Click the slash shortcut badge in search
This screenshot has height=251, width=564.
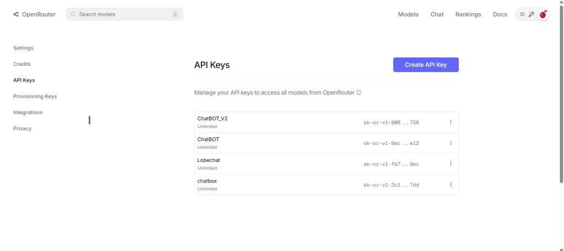175,14
